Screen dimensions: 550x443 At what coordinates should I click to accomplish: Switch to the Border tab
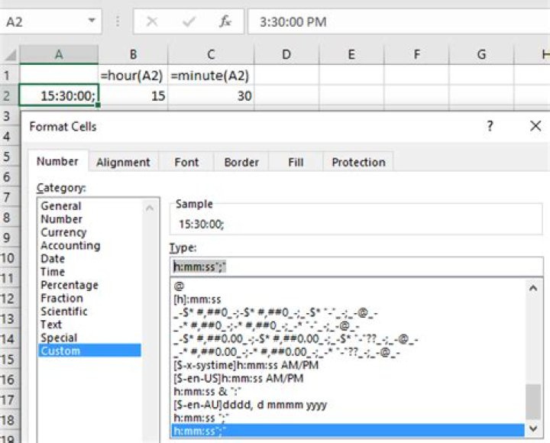coord(241,162)
